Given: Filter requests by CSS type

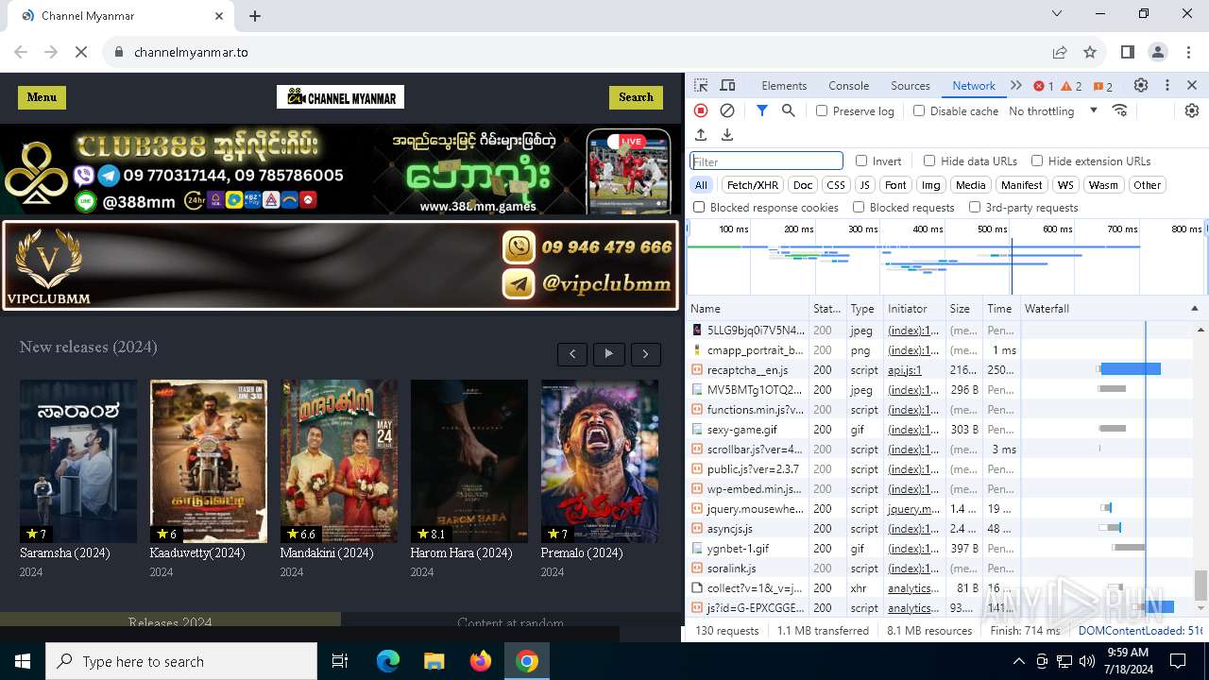Looking at the screenshot, I should [836, 185].
